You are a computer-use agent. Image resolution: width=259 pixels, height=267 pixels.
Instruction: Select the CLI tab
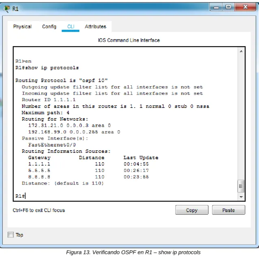[x=71, y=27]
